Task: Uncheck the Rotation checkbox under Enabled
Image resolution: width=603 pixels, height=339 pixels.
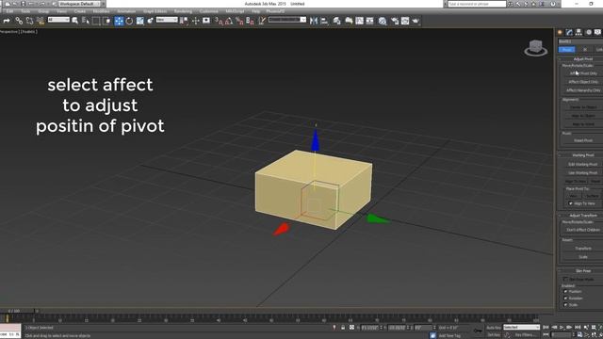Action: (565, 299)
